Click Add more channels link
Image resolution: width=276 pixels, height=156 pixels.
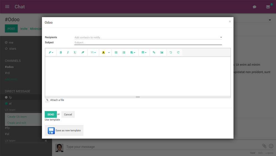tap(11, 79)
